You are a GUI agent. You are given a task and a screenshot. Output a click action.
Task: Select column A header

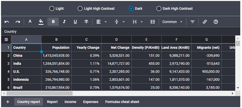click(26, 39)
